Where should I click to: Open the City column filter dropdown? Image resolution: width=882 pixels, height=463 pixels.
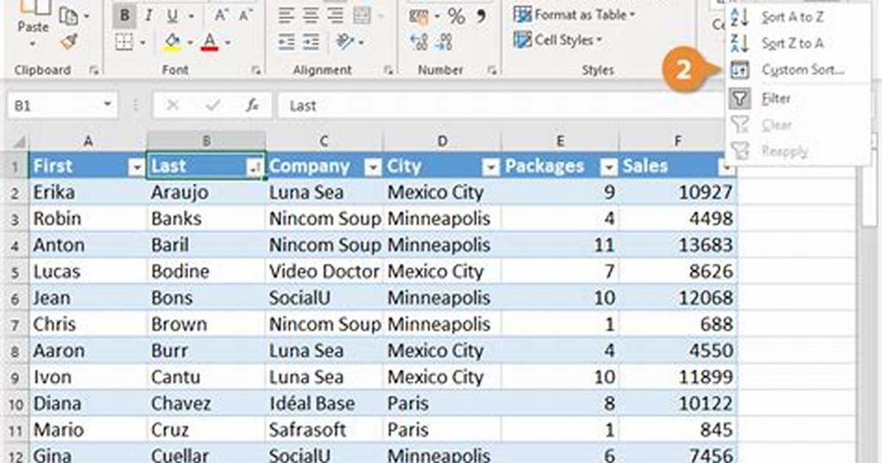491,167
